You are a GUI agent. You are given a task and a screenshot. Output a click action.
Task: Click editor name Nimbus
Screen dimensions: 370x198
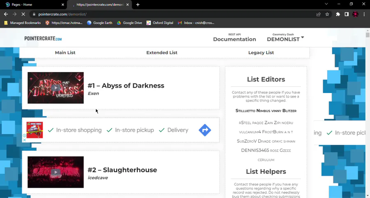[x=264, y=111]
